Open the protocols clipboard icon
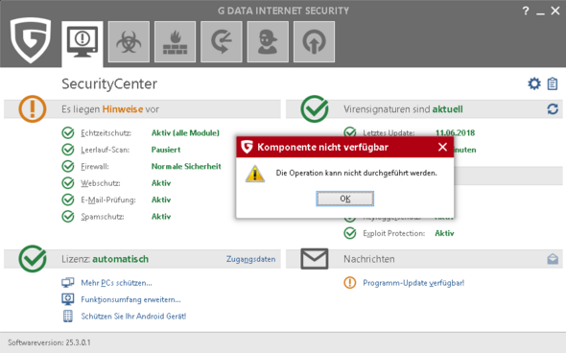The image size is (566, 353). click(553, 83)
